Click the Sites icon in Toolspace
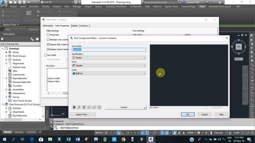 10,71
